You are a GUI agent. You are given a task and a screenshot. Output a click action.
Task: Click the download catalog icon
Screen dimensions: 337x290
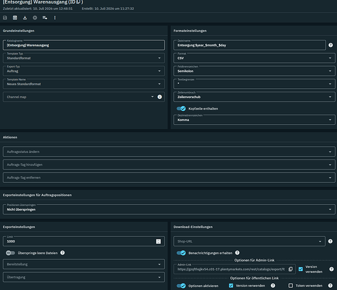click(x=25, y=18)
